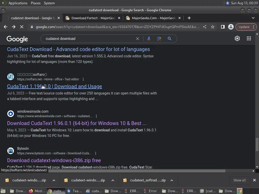Close the Download Fortect MajorGeeks tab

[x=119, y=18]
